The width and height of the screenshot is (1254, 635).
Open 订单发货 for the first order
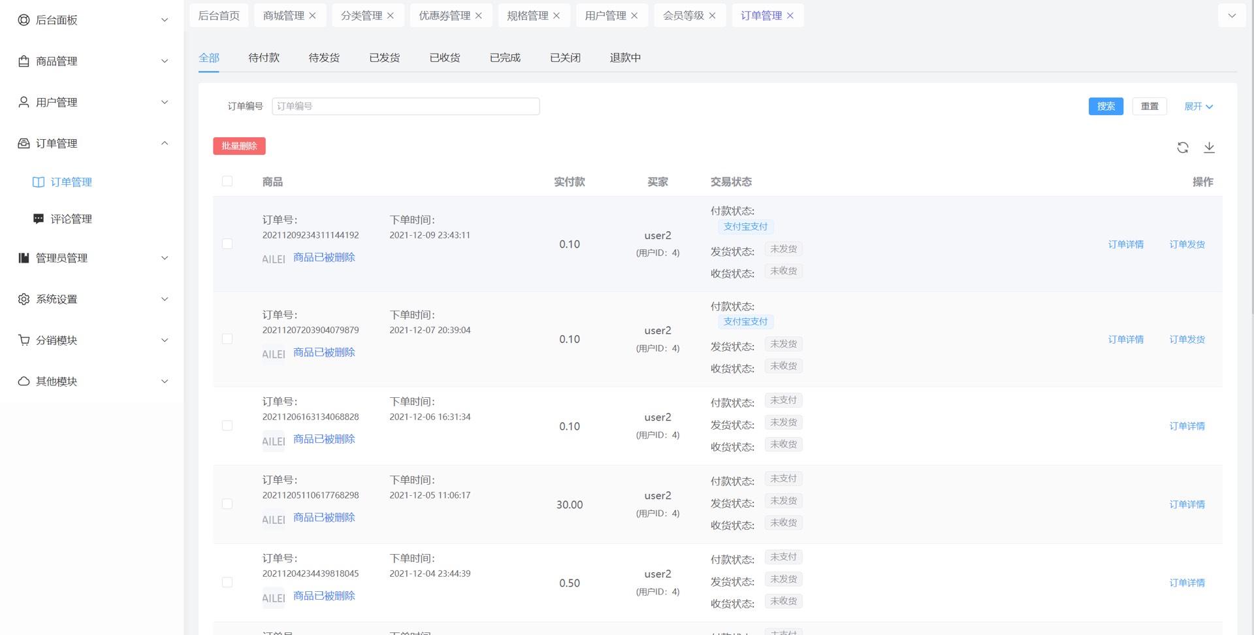coord(1187,244)
